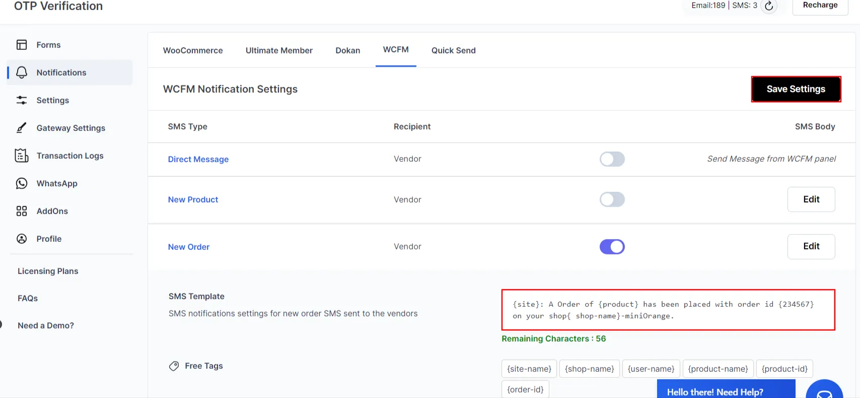This screenshot has width=860, height=398.
Task: Refresh the Email and SMS balance
Action: click(x=769, y=6)
